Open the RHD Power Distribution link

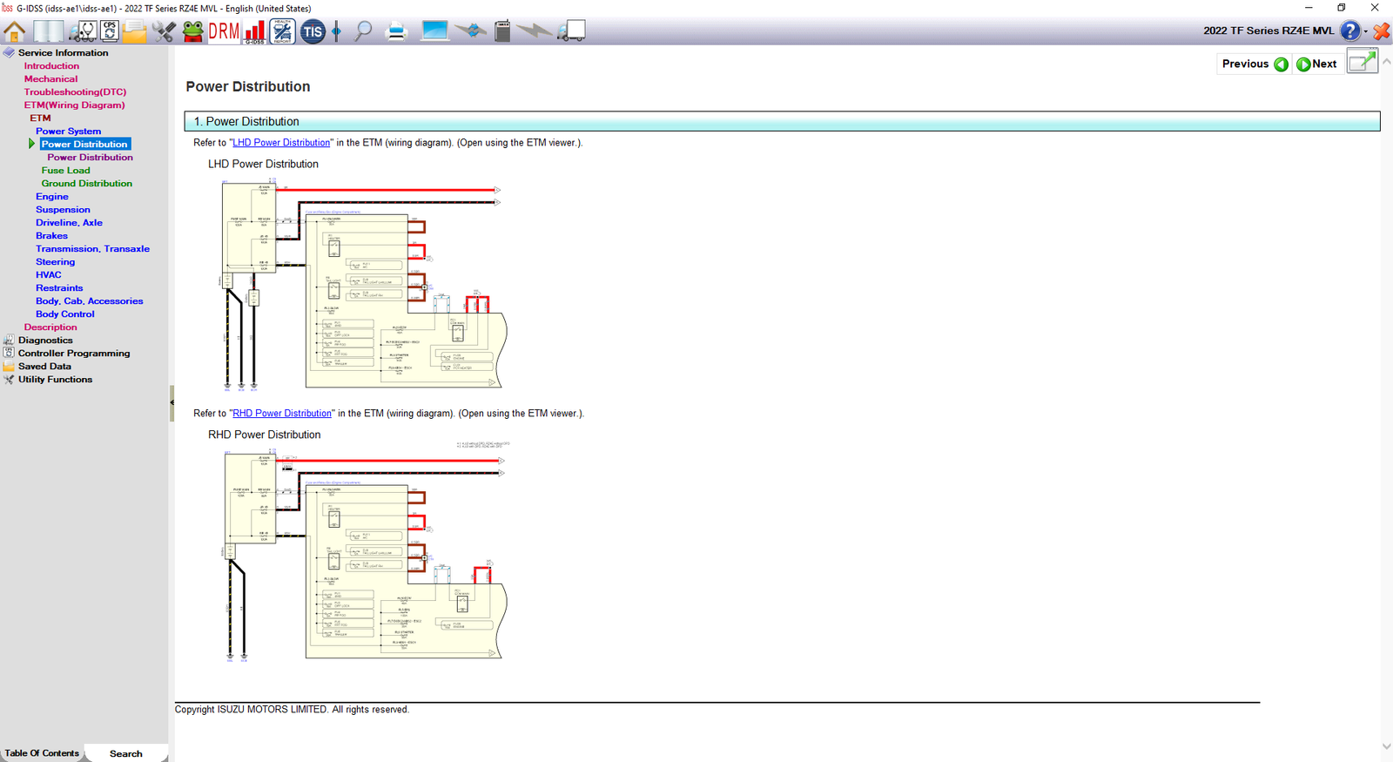(x=282, y=414)
